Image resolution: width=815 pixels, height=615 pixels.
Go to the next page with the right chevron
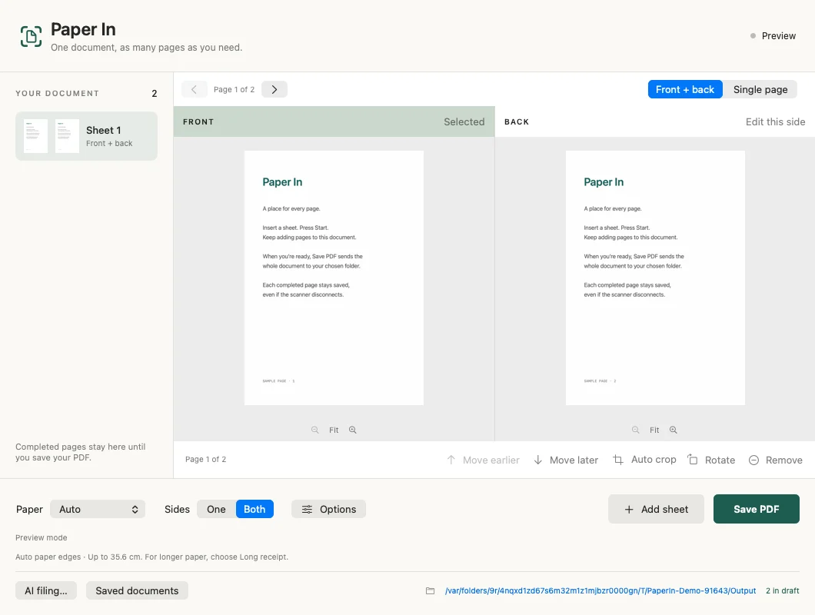pos(274,89)
